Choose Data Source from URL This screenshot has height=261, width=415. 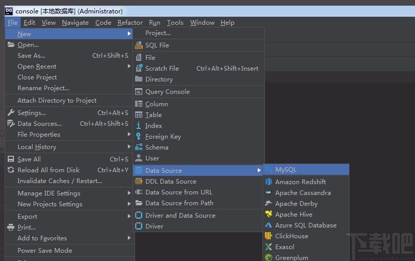(x=178, y=192)
